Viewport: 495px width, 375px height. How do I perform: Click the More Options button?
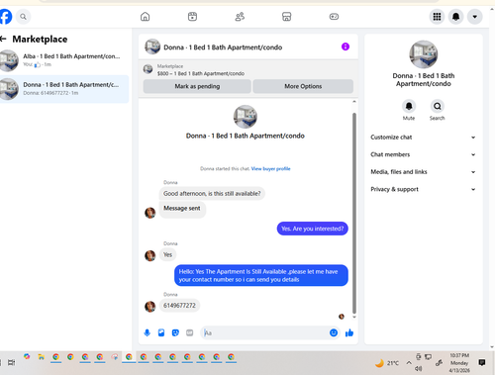point(303,86)
